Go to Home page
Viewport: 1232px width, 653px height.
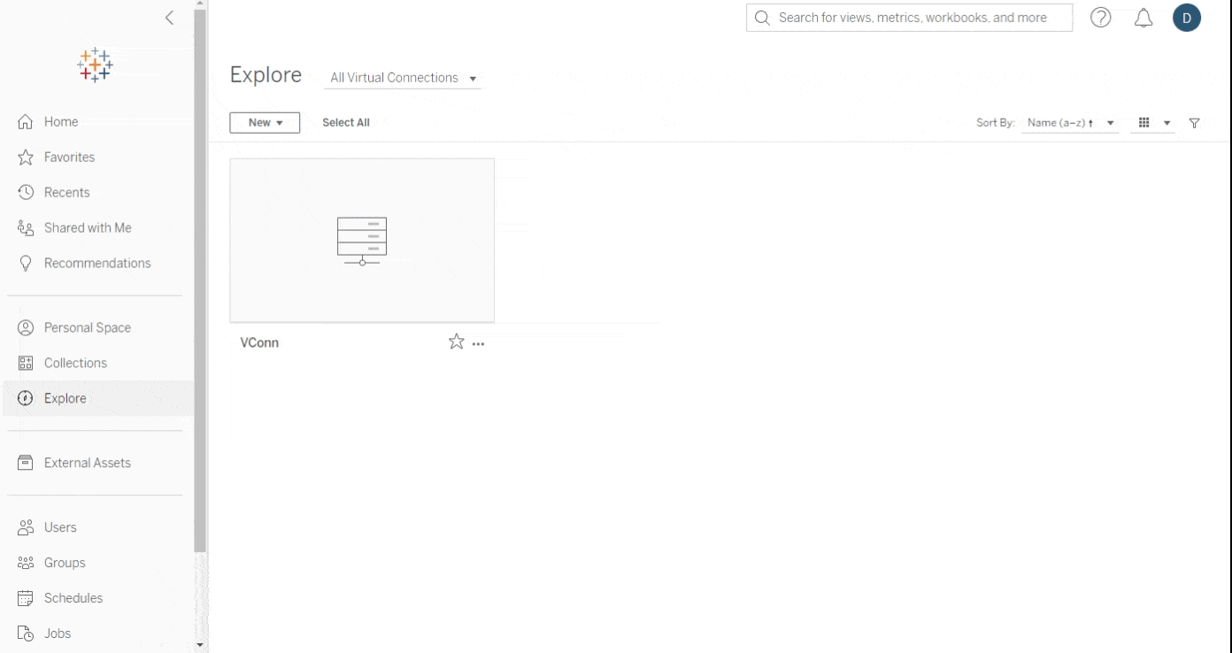[61, 122]
